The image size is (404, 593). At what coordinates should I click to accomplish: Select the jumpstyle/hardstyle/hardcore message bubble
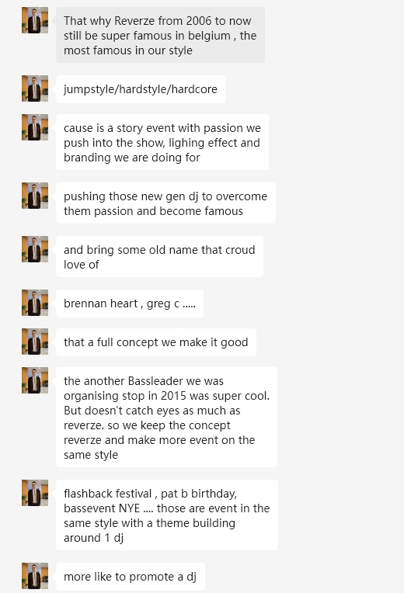141,89
